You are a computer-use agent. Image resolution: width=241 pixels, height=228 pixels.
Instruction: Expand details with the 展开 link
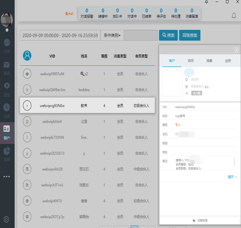pos(232,177)
